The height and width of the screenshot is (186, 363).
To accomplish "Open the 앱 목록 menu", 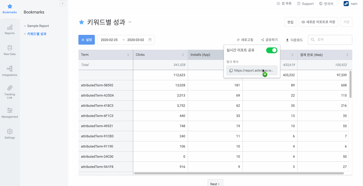I will click(284, 4).
